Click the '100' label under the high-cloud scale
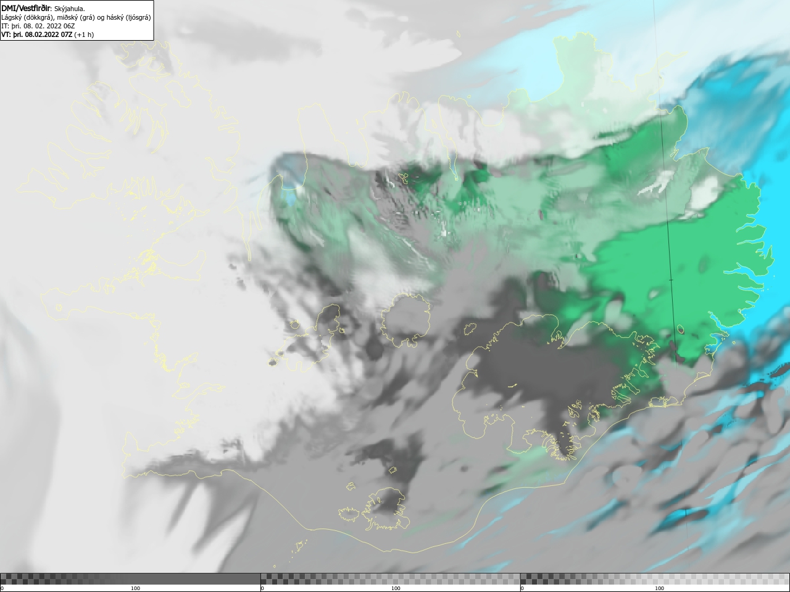This screenshot has height=592, width=790. click(659, 588)
